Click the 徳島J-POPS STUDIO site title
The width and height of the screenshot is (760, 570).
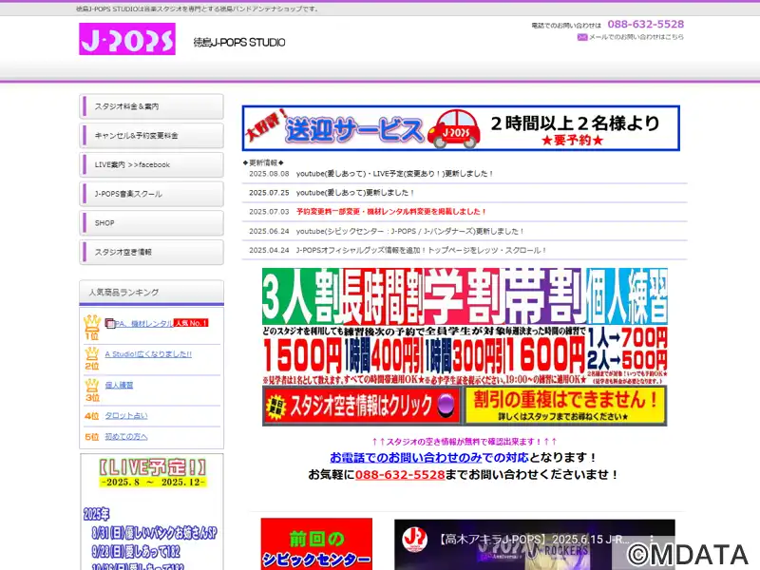[x=239, y=43]
